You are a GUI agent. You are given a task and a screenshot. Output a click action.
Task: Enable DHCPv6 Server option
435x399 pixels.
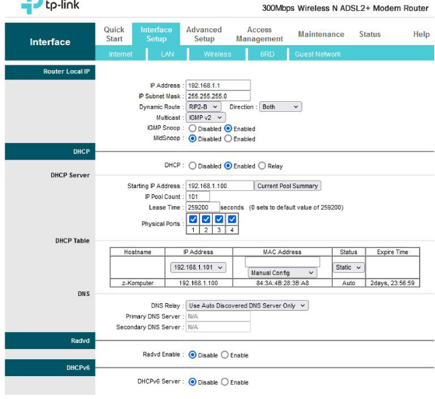pyautogui.click(x=225, y=382)
